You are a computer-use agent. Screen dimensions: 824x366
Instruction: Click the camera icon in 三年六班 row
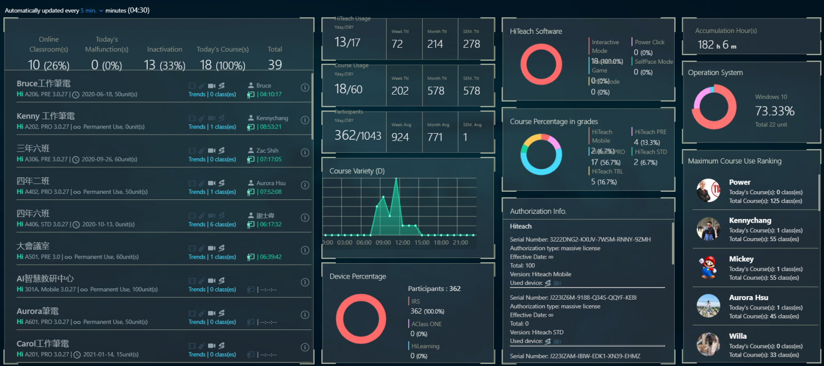click(x=212, y=151)
